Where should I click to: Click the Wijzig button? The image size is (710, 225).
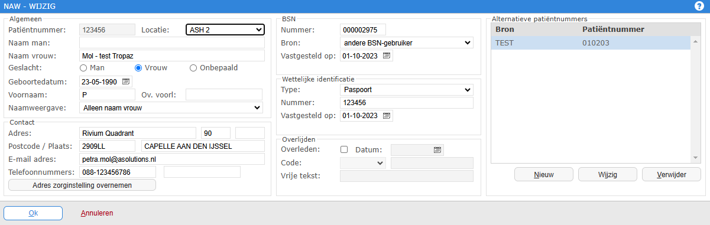tap(607, 174)
